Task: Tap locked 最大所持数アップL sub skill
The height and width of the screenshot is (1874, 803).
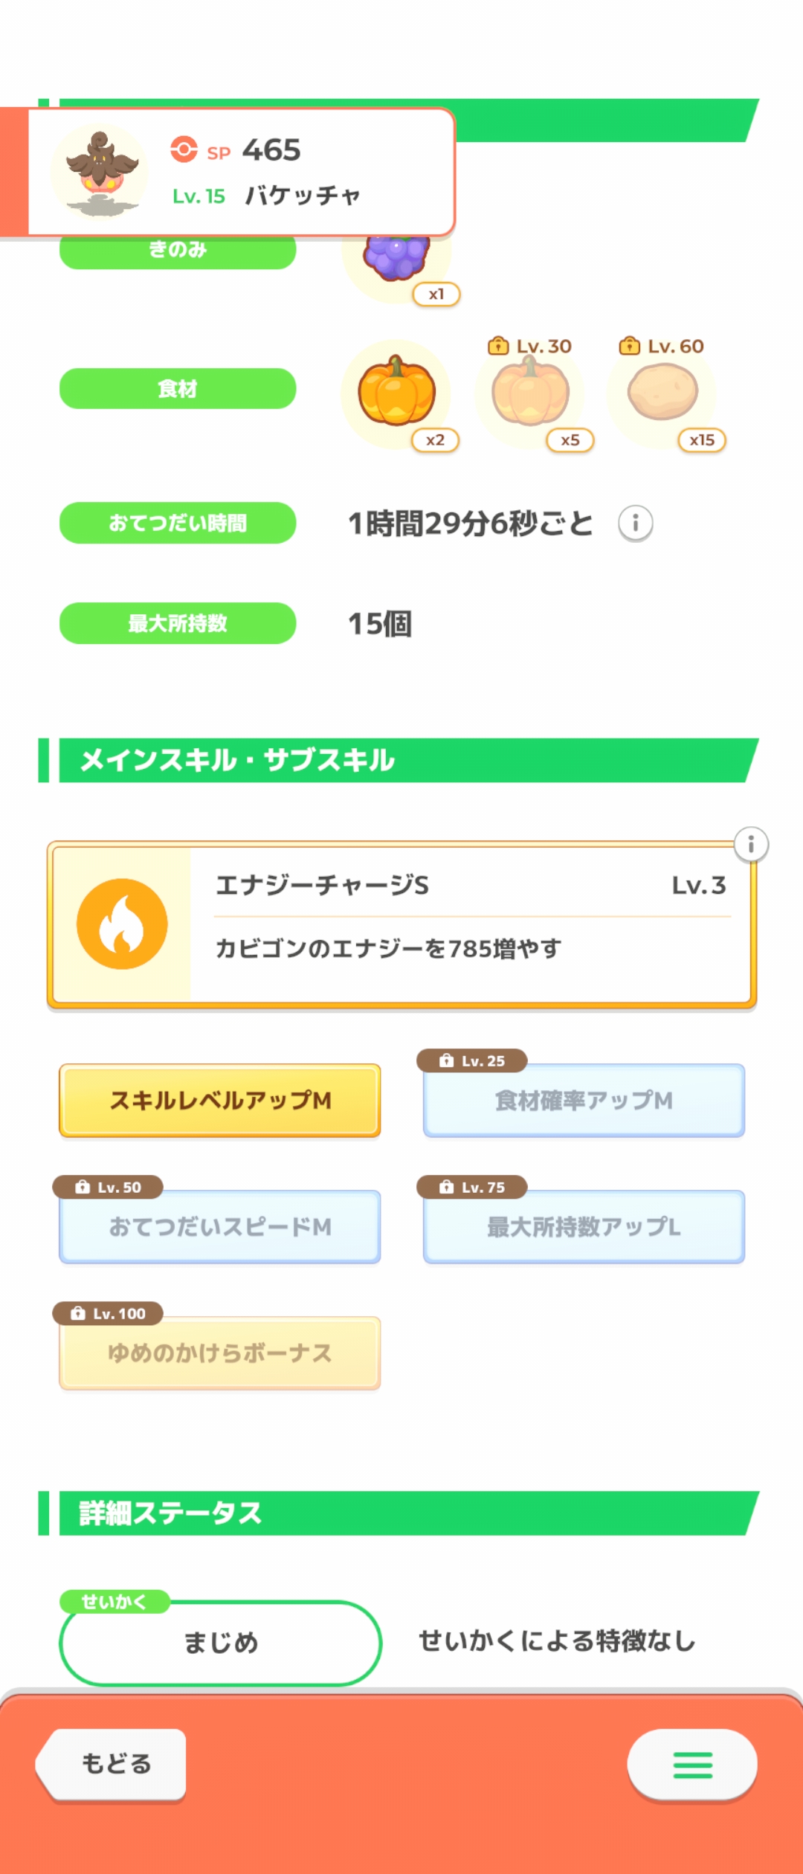Action: coord(584,1226)
